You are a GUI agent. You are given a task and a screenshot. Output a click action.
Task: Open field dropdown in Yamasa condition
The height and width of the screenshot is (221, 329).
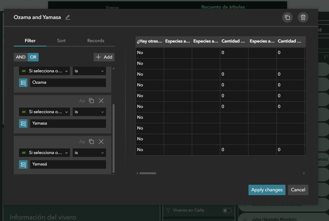45,112
